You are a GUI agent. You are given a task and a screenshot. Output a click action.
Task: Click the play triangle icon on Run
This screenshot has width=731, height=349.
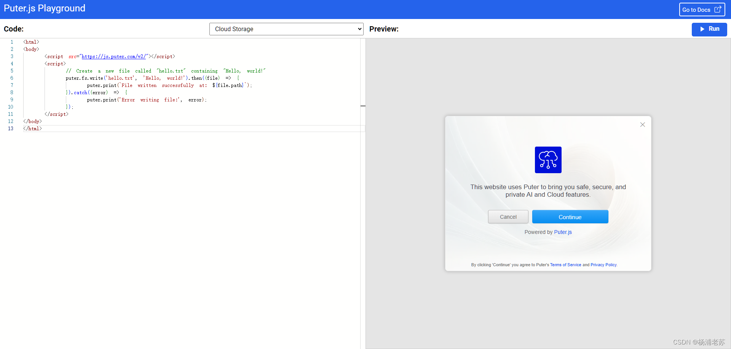(702, 29)
